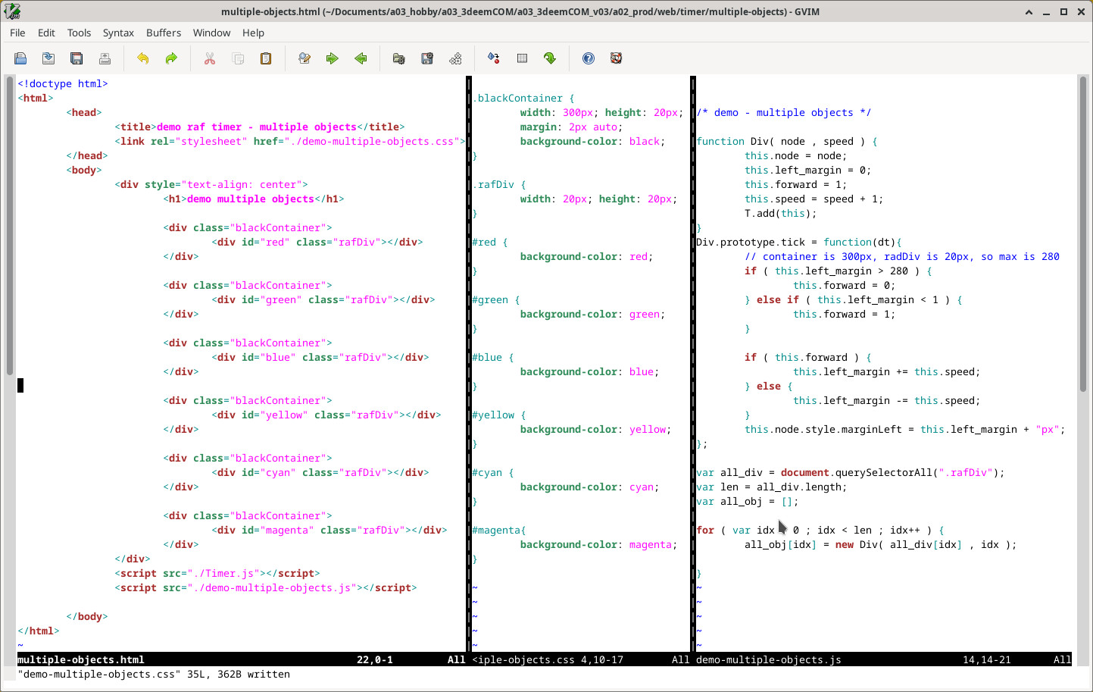Open Find and Replace toolbar icon
This screenshot has width=1093, height=692.
click(304, 58)
